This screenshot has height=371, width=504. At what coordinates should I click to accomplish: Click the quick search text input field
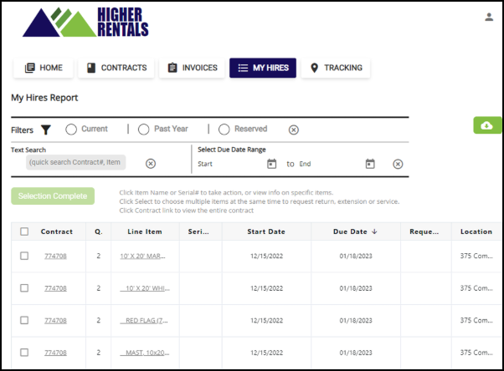tap(75, 163)
